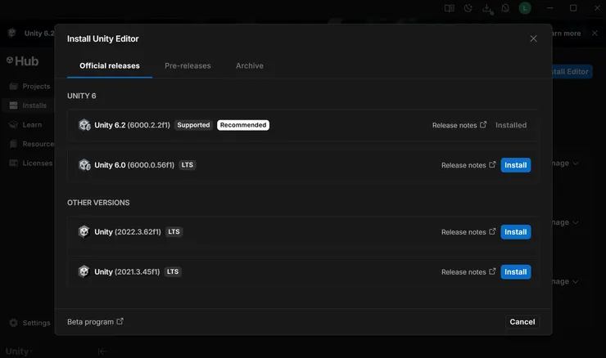View release notes for Unity 2022.3.62f1
The image size is (606, 358).
(468, 232)
